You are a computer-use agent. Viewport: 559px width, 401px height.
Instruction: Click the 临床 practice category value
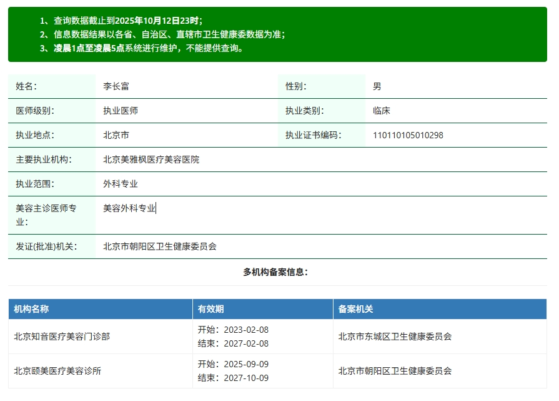(381, 111)
